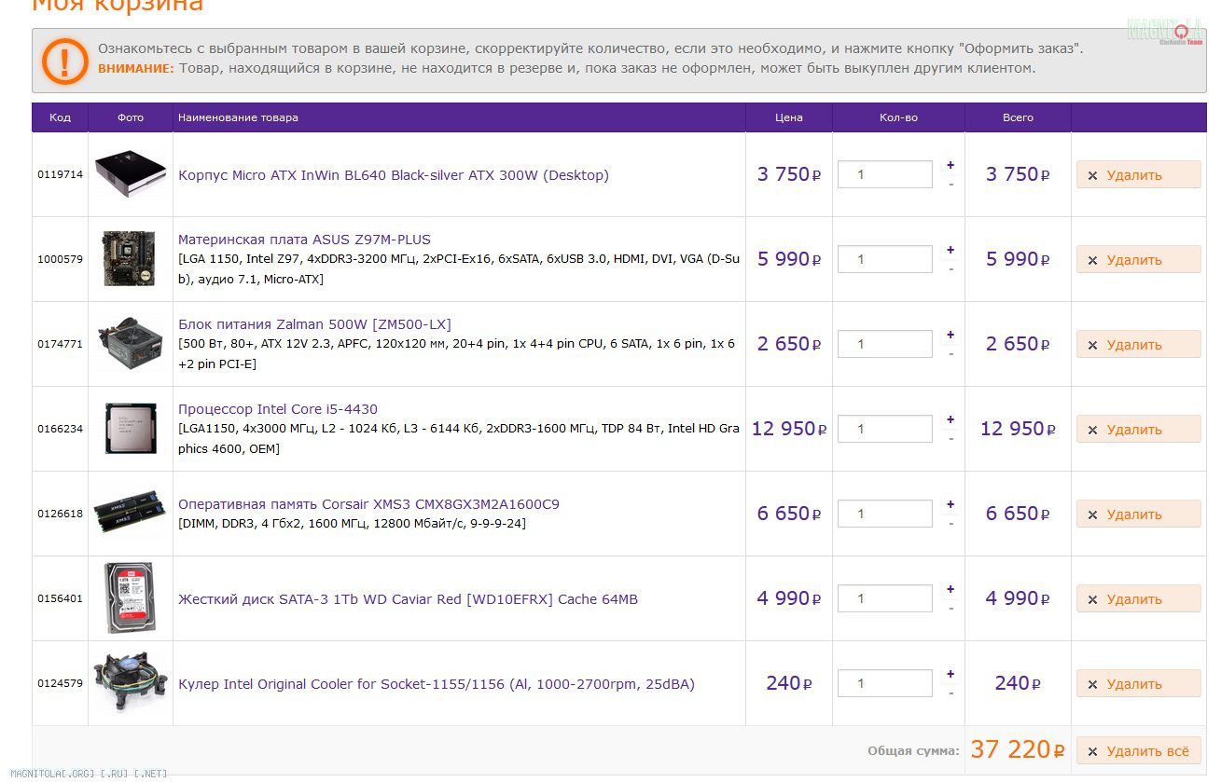
Task: Decrease quantity for InWin BL640 case
Action: (x=950, y=184)
